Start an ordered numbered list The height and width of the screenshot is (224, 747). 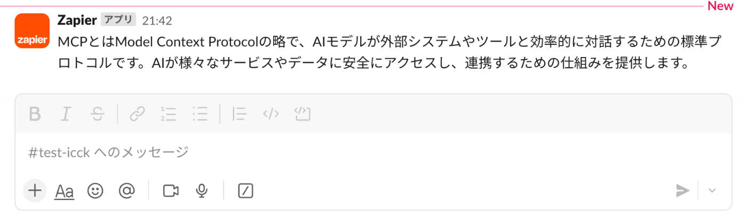169,114
